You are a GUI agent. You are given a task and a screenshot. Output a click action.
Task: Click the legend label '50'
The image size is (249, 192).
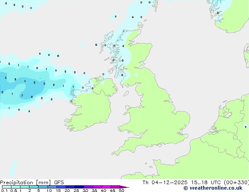click(x=121, y=190)
